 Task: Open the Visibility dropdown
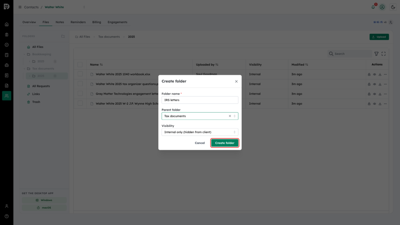tap(200, 132)
